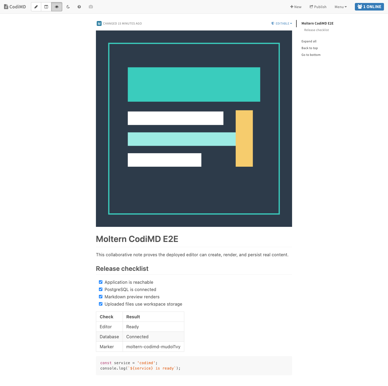
Task: Switch to split both-view columns icon
Action: pyautogui.click(x=46, y=7)
